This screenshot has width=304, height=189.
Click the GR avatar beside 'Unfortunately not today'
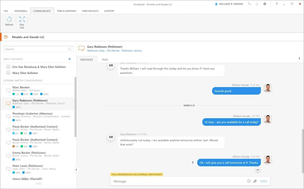point(111,137)
